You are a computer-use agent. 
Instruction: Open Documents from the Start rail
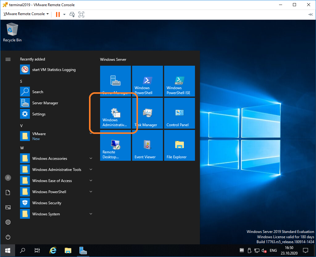coord(8,193)
